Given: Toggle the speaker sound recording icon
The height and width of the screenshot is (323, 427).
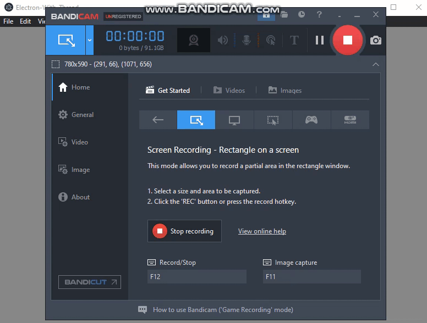Looking at the screenshot, I should (223, 40).
